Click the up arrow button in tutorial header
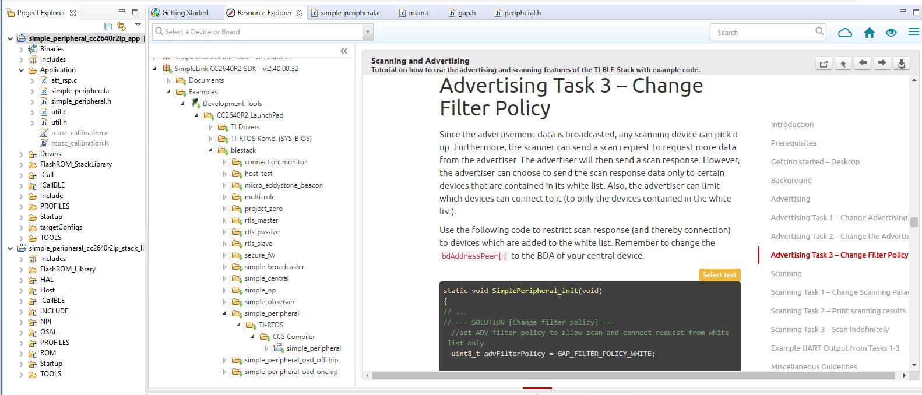Screen dimensions: 922x395 point(843,64)
